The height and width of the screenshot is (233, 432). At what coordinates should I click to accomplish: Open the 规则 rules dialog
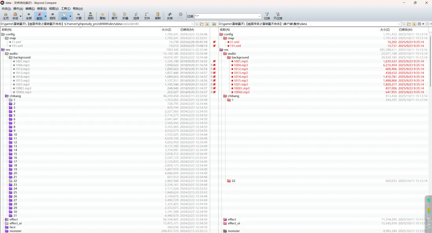(90, 16)
